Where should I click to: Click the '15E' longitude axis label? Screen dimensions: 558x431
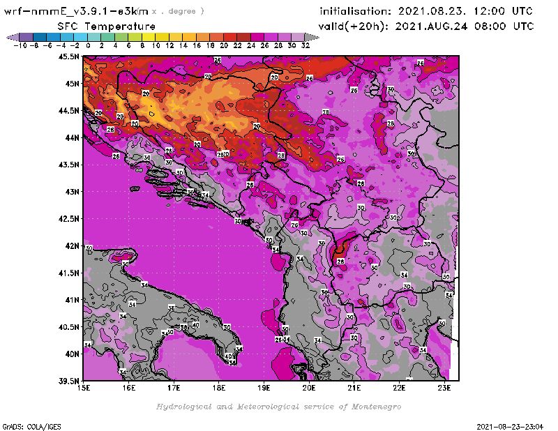84,388
